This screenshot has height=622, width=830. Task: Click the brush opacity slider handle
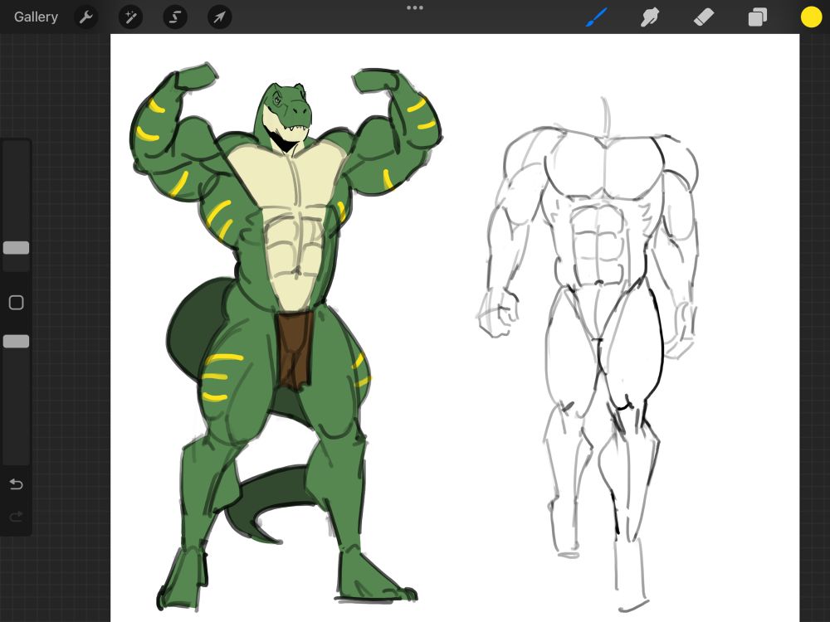tap(17, 342)
